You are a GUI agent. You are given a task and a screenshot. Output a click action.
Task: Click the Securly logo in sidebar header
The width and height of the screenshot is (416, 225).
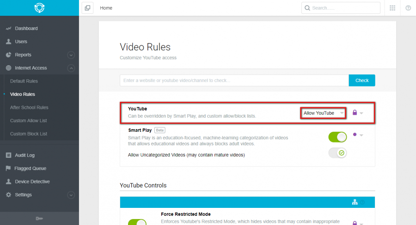coord(39,8)
